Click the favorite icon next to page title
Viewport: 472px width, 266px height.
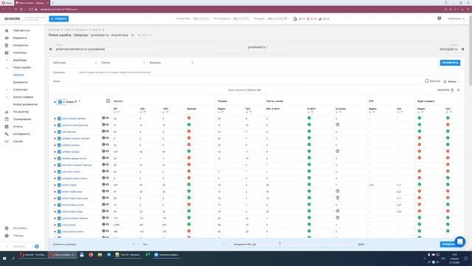pos(133,35)
